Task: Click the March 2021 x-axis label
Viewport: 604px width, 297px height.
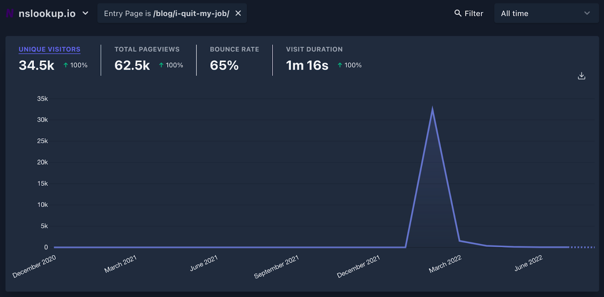Action: click(x=120, y=264)
